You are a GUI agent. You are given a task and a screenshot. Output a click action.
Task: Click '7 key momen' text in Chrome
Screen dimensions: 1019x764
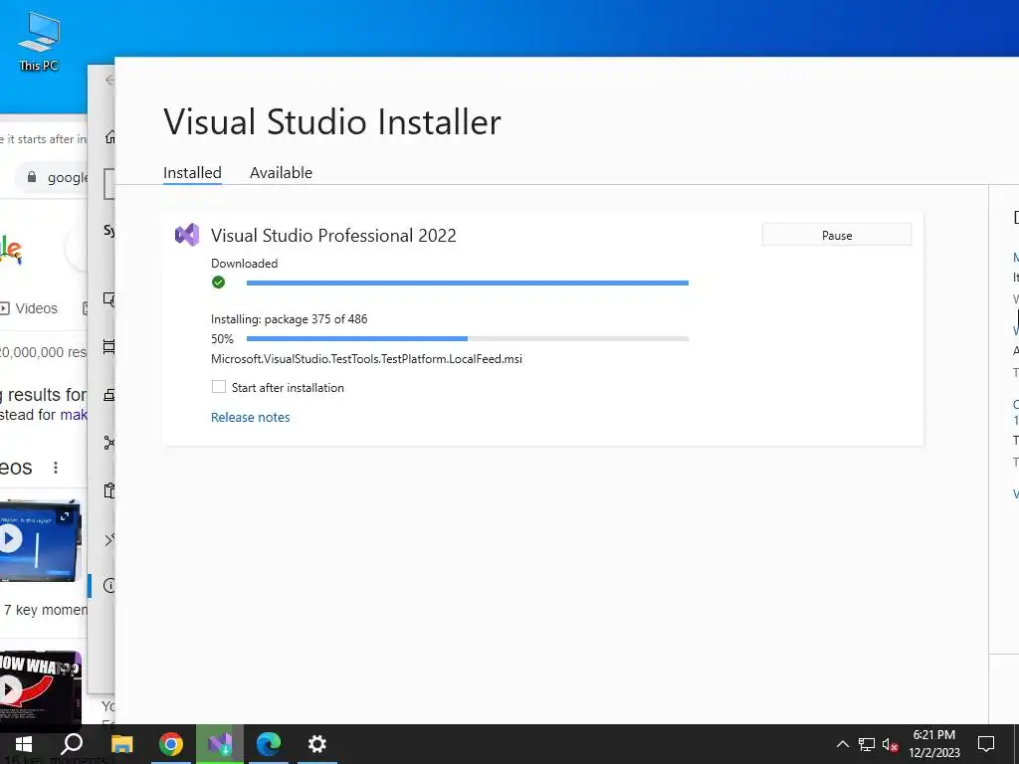click(x=46, y=610)
